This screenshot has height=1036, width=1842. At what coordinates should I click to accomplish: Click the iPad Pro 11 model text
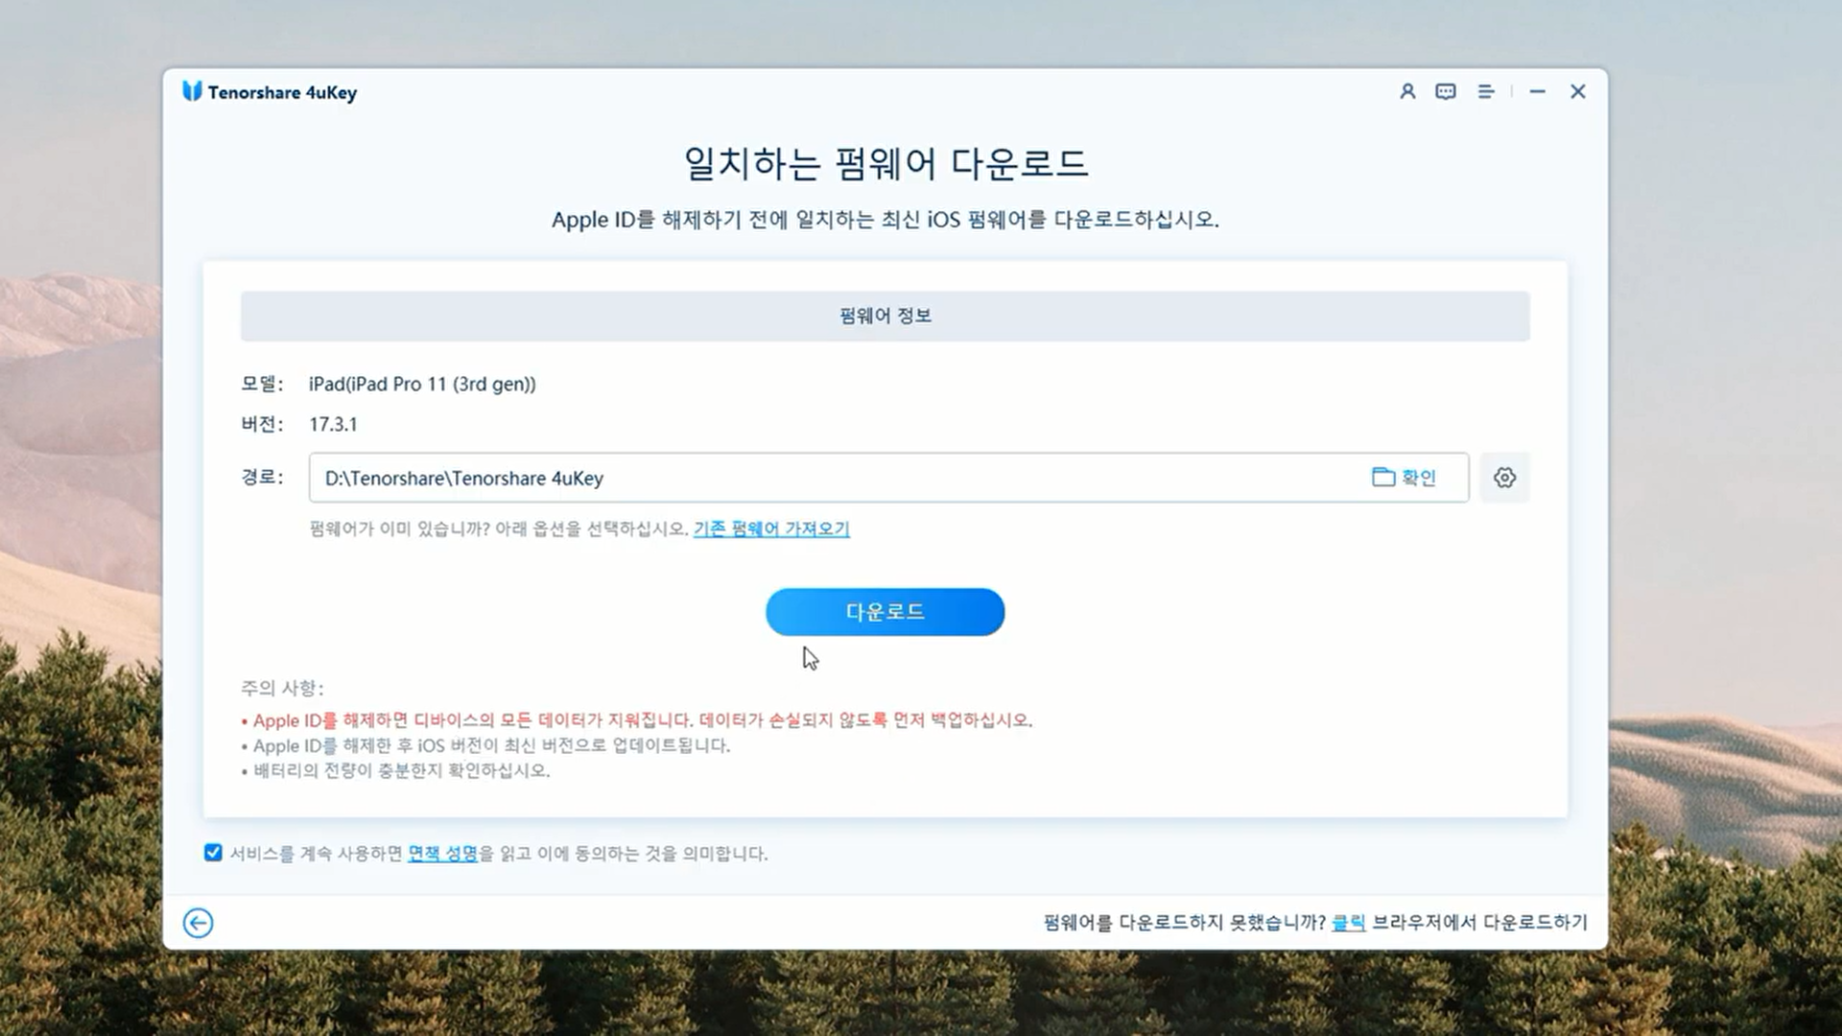click(x=422, y=384)
